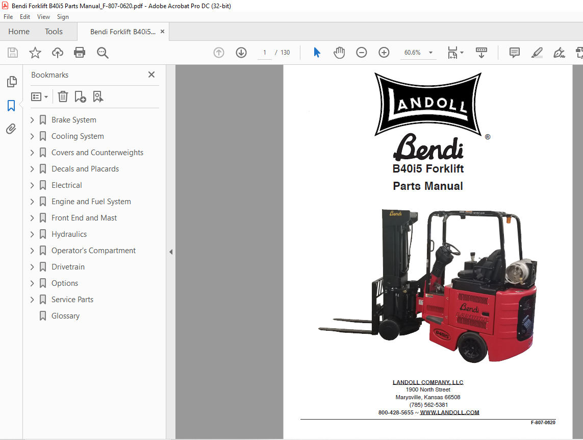Expand Front End and Mast bookmark

coord(32,218)
